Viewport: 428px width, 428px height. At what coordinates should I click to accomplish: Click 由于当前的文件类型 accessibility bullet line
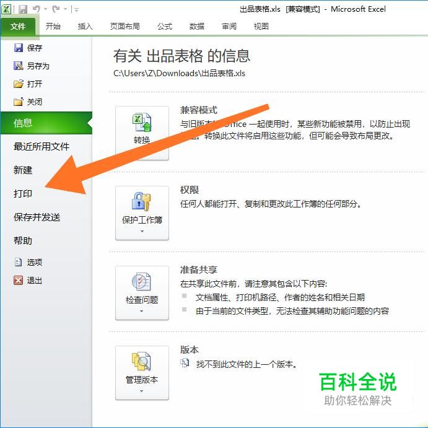(x=292, y=311)
